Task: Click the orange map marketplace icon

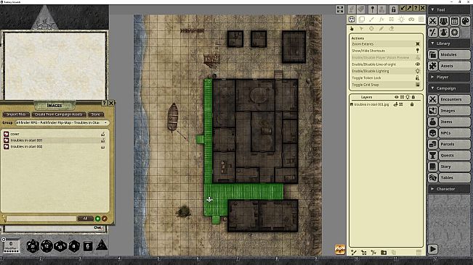Action: (340, 249)
